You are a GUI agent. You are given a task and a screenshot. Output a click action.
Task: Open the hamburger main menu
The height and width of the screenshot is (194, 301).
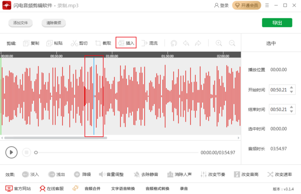(x=267, y=6)
